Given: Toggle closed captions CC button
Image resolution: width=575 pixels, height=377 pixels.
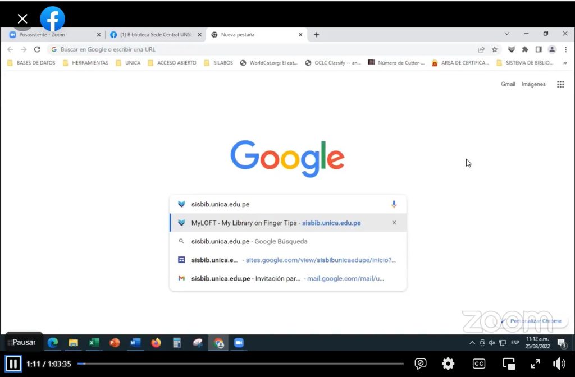Looking at the screenshot, I should (478, 364).
